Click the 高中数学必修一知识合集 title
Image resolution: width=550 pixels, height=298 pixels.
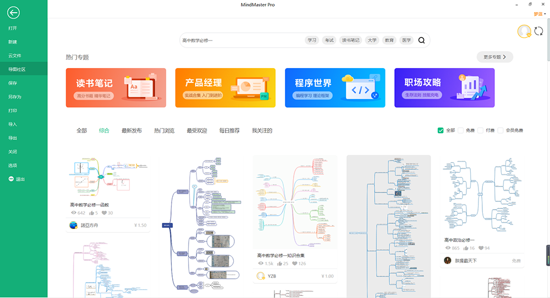(281, 255)
